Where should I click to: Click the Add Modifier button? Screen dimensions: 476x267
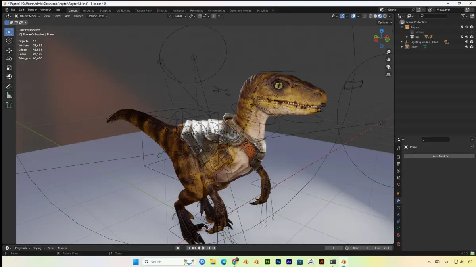pos(439,156)
